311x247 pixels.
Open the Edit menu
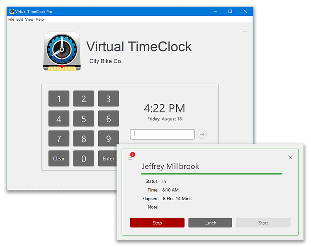click(19, 19)
